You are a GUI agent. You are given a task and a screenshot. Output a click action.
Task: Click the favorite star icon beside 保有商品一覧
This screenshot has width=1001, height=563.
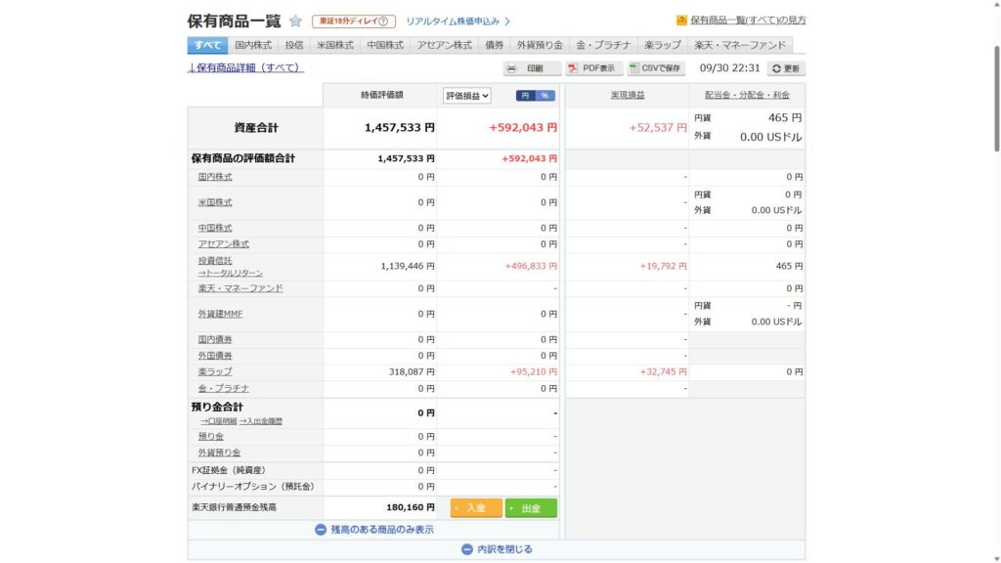tap(295, 22)
